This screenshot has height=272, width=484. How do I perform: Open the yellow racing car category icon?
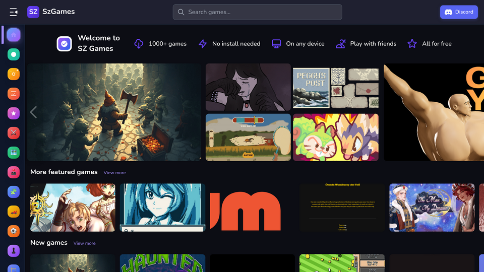[x=14, y=212]
